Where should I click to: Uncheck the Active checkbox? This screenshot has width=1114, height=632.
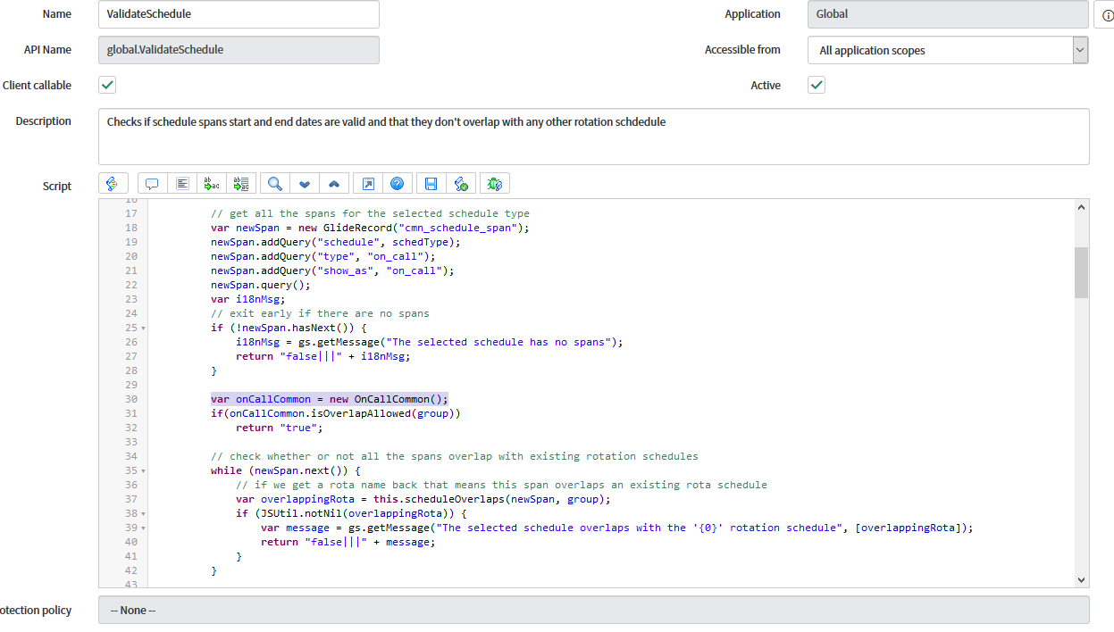817,86
